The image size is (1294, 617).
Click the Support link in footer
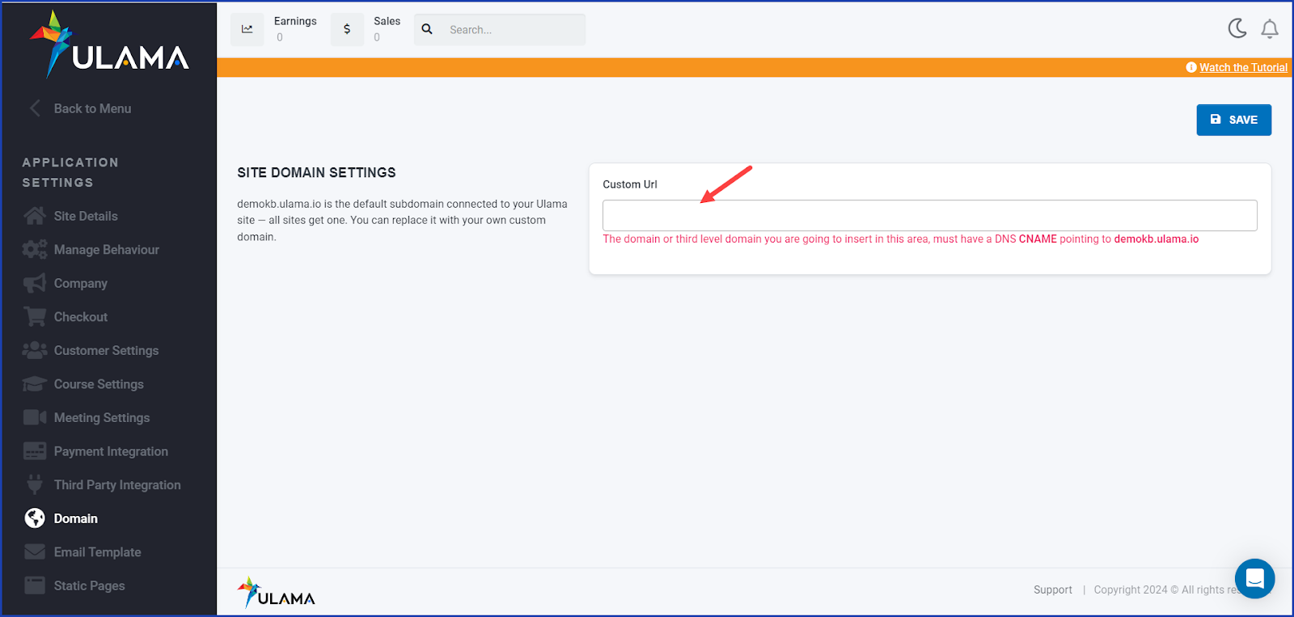pos(1053,590)
